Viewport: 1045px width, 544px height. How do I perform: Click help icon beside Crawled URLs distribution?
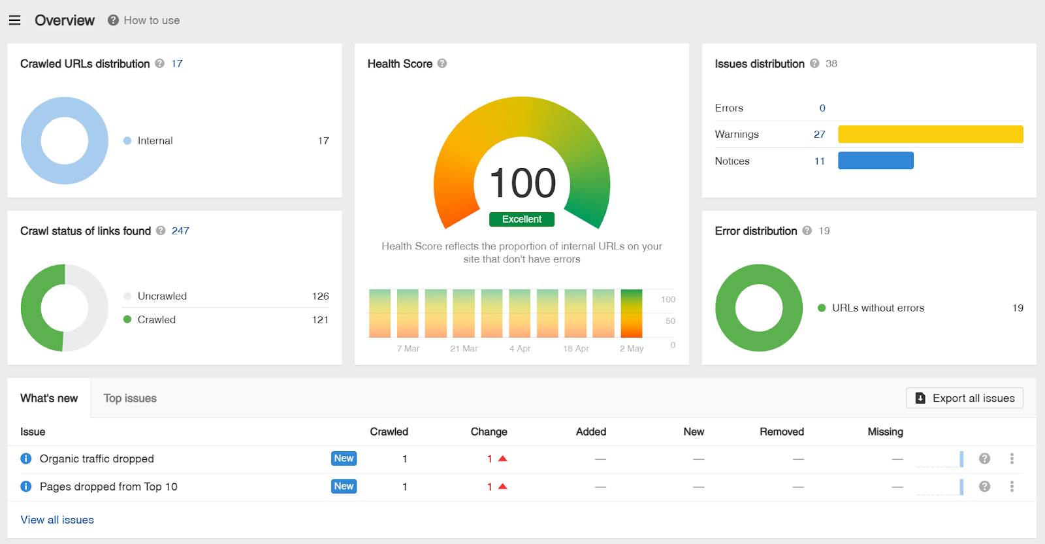click(x=159, y=63)
